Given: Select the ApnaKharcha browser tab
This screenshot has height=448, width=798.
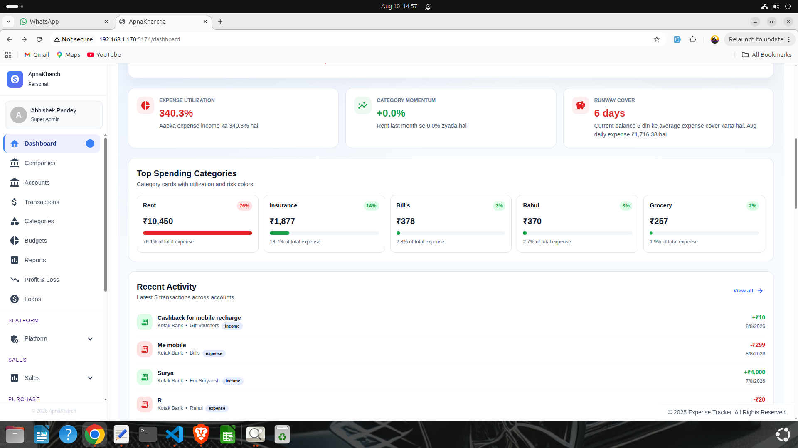Looking at the screenshot, I should [x=164, y=22].
